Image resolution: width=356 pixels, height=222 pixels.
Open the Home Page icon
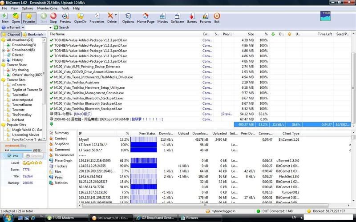[146, 18]
